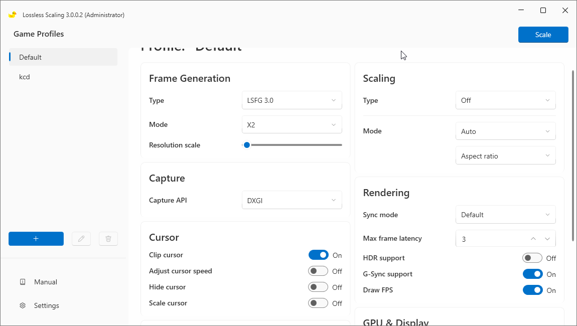
Task: Select the Default game profile
Action: click(63, 57)
